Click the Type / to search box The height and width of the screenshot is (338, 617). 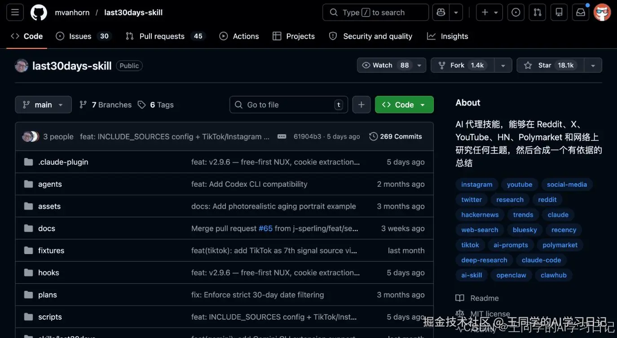click(375, 13)
